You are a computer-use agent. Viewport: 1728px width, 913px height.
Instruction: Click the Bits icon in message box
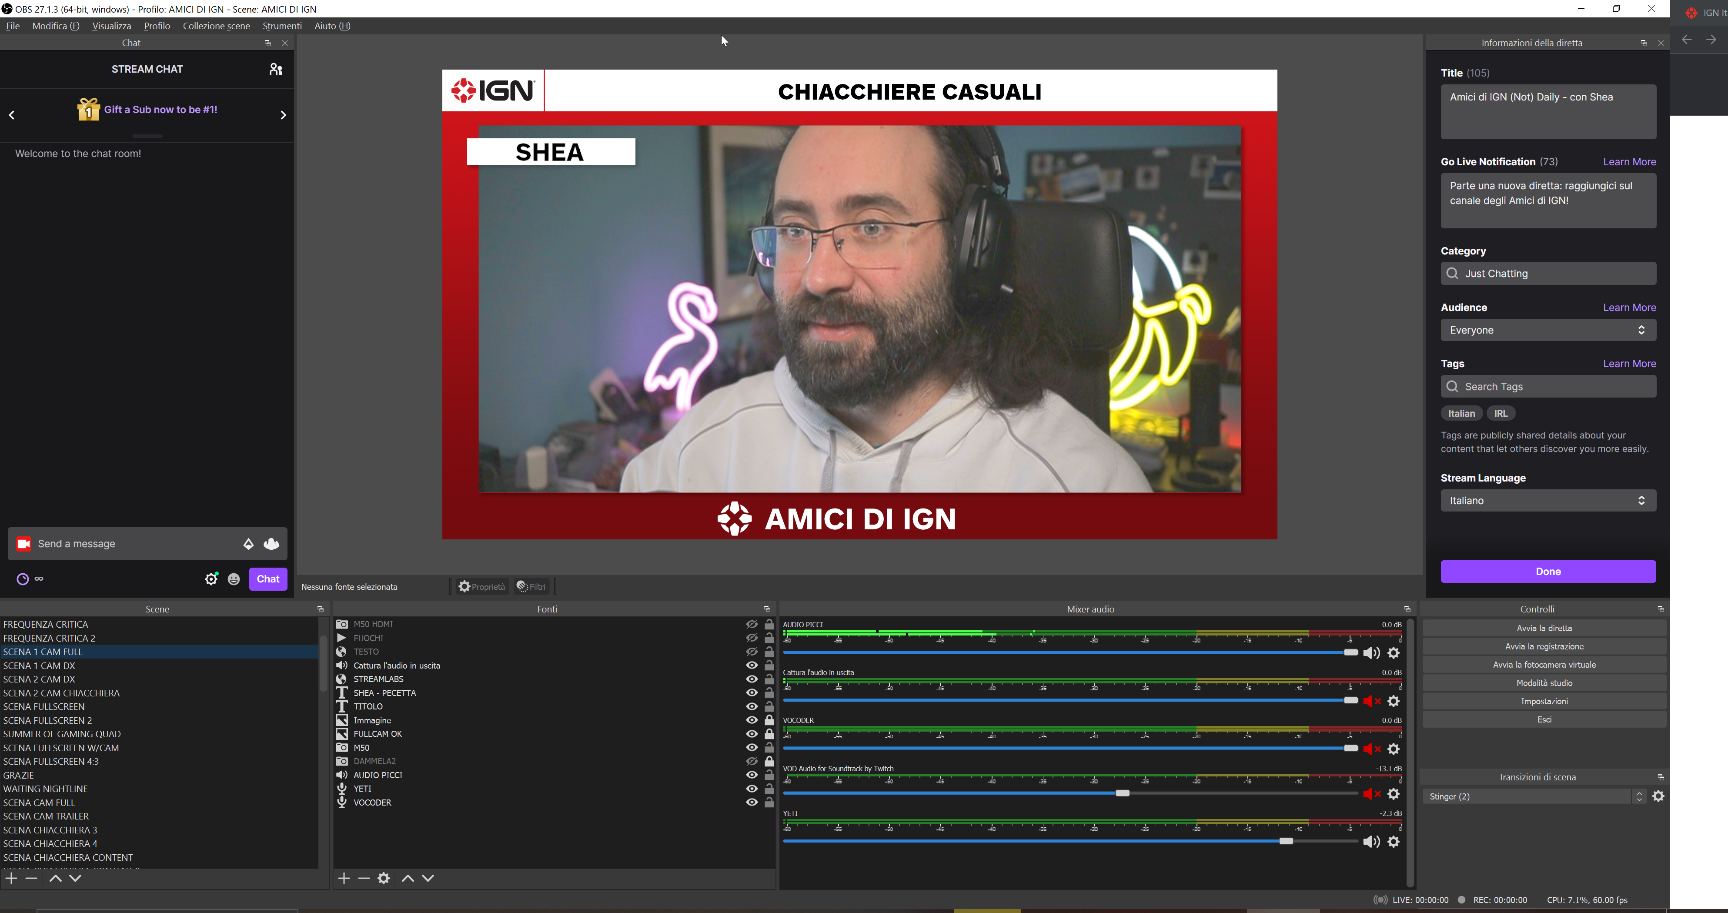pos(248,544)
